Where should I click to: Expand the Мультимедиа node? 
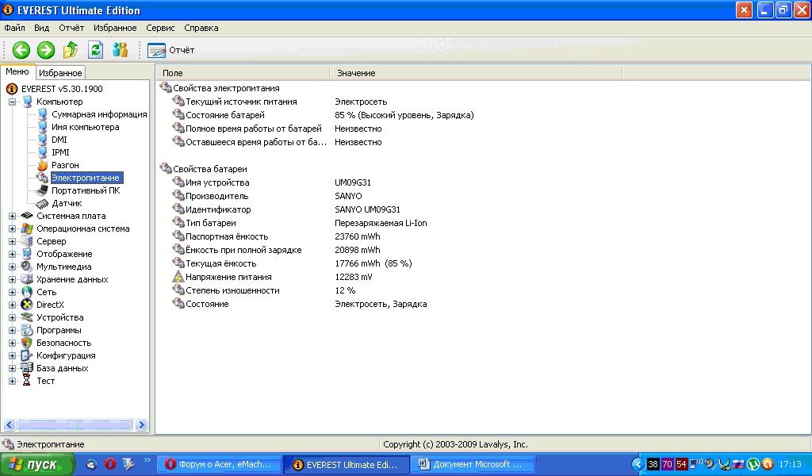[x=12, y=267]
